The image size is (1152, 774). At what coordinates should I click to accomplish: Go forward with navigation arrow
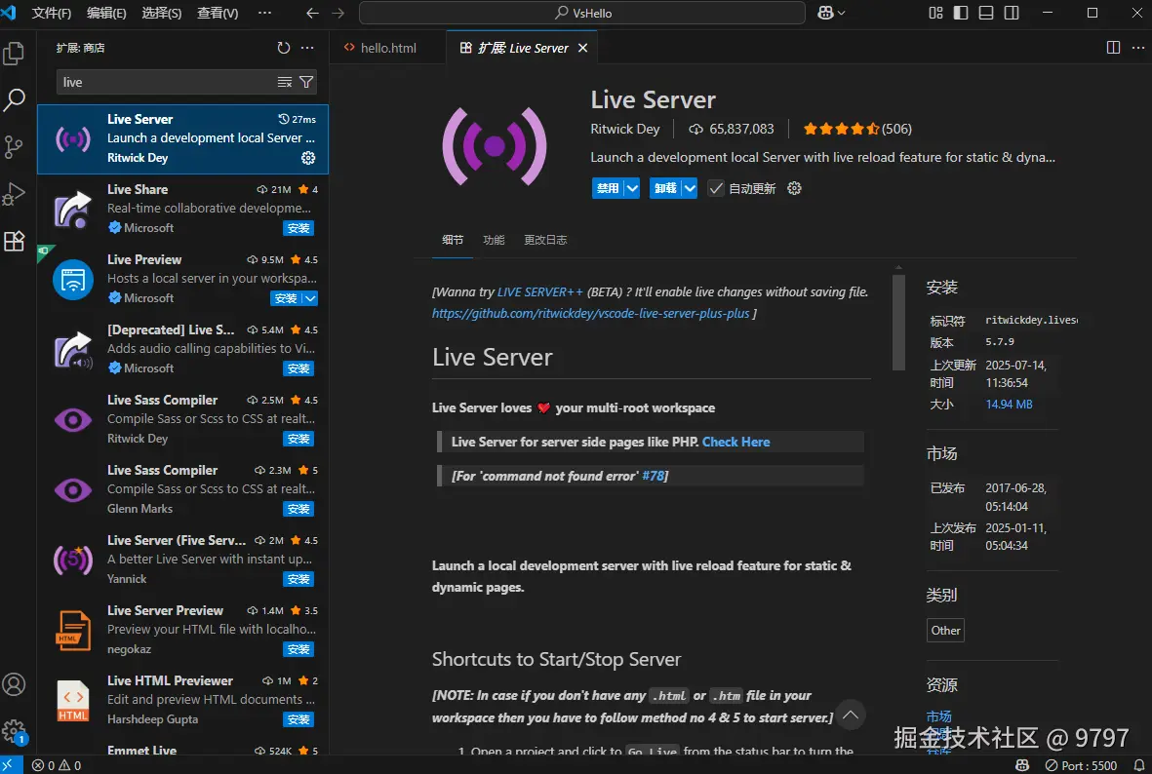tap(338, 14)
